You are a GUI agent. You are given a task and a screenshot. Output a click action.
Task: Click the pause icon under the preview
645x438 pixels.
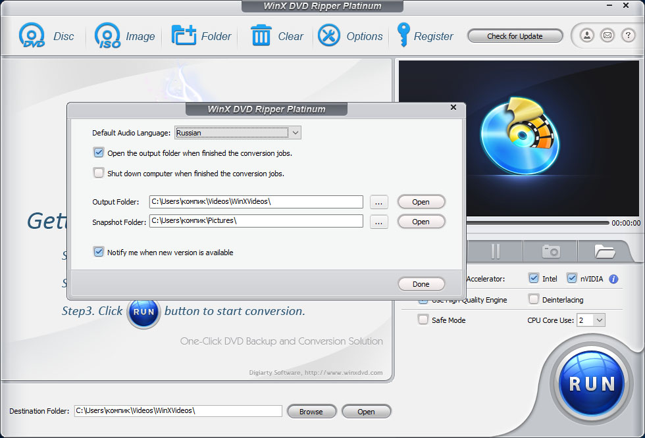pyautogui.click(x=495, y=251)
